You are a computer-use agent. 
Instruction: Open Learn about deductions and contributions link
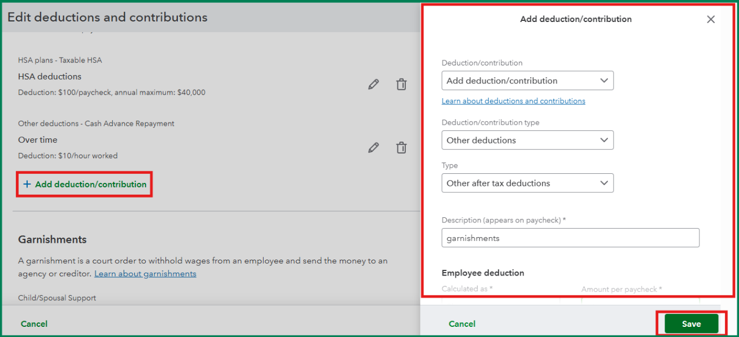tap(513, 101)
